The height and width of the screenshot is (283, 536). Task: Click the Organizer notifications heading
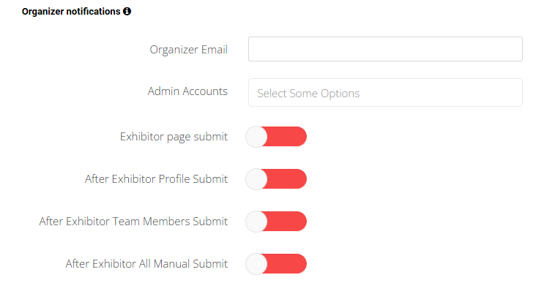71,11
